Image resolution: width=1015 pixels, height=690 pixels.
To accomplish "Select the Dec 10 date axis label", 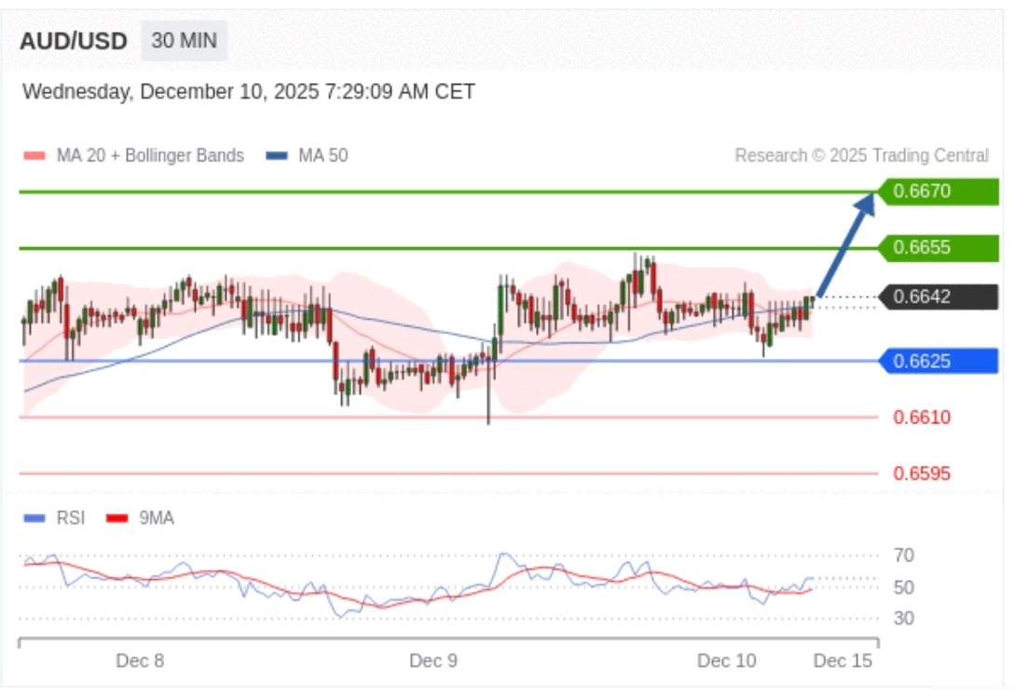I will point(727,661).
